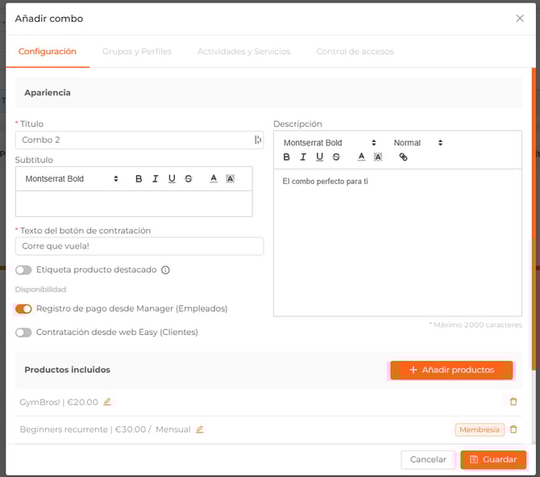Switch to Grupos y Perfiles tab
540x477 pixels.
click(137, 52)
